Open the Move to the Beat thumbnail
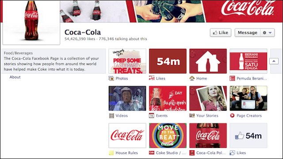 [168, 136]
